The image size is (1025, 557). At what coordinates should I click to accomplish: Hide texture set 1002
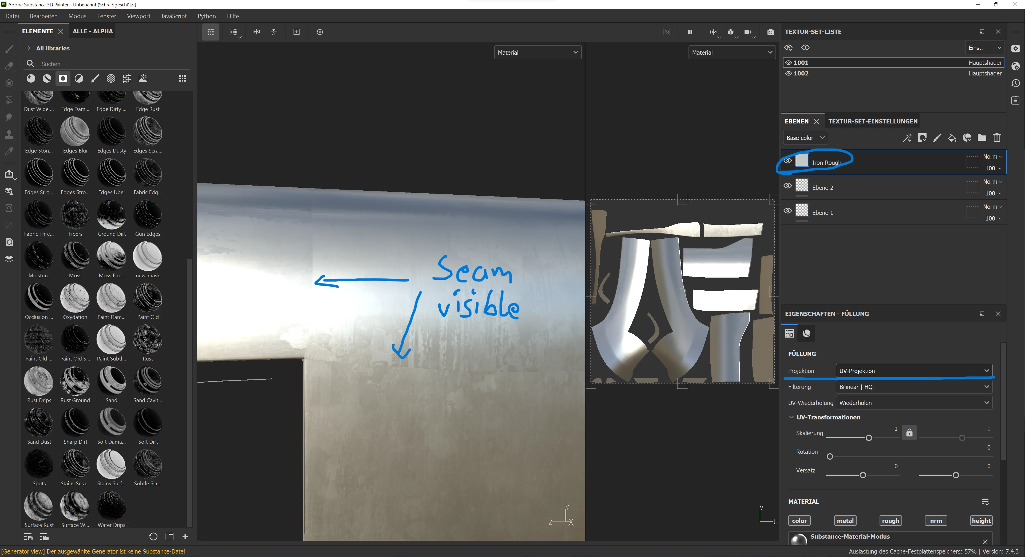[788, 74]
